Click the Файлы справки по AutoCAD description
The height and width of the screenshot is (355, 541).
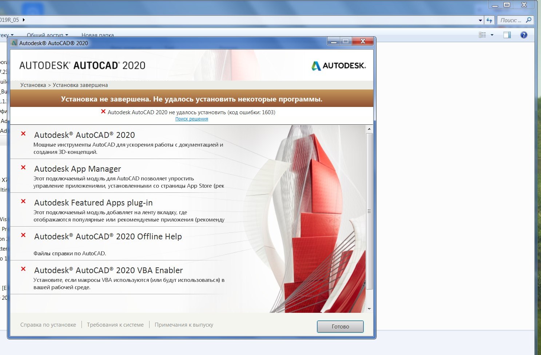tap(70, 254)
